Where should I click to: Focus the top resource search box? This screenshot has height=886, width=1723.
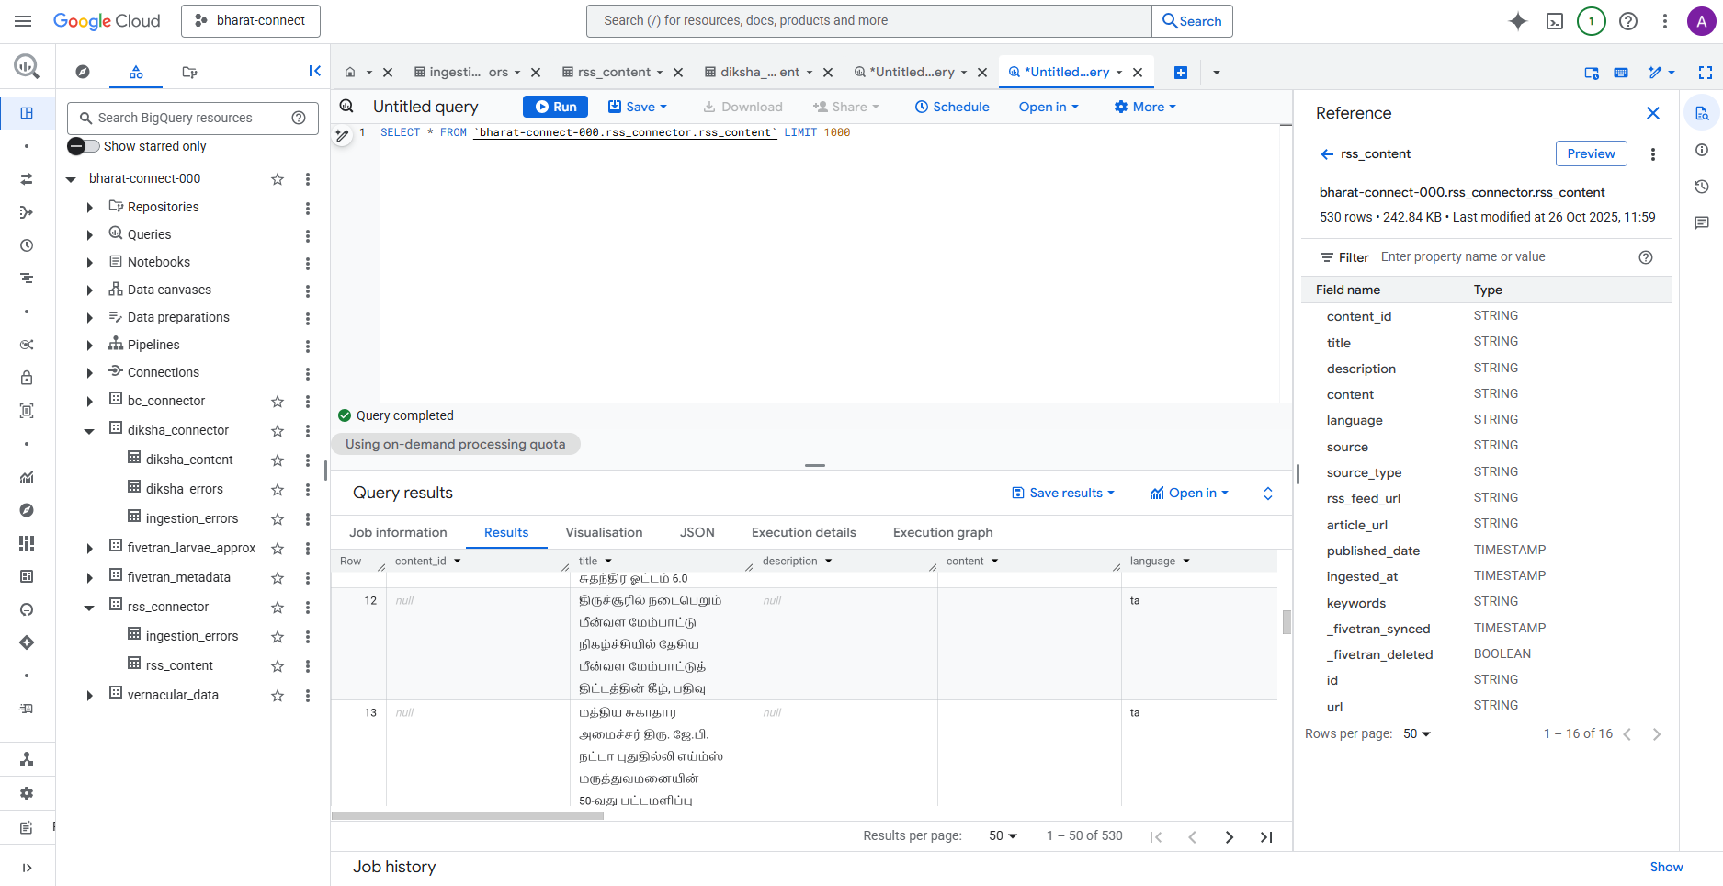pyautogui.click(x=869, y=21)
